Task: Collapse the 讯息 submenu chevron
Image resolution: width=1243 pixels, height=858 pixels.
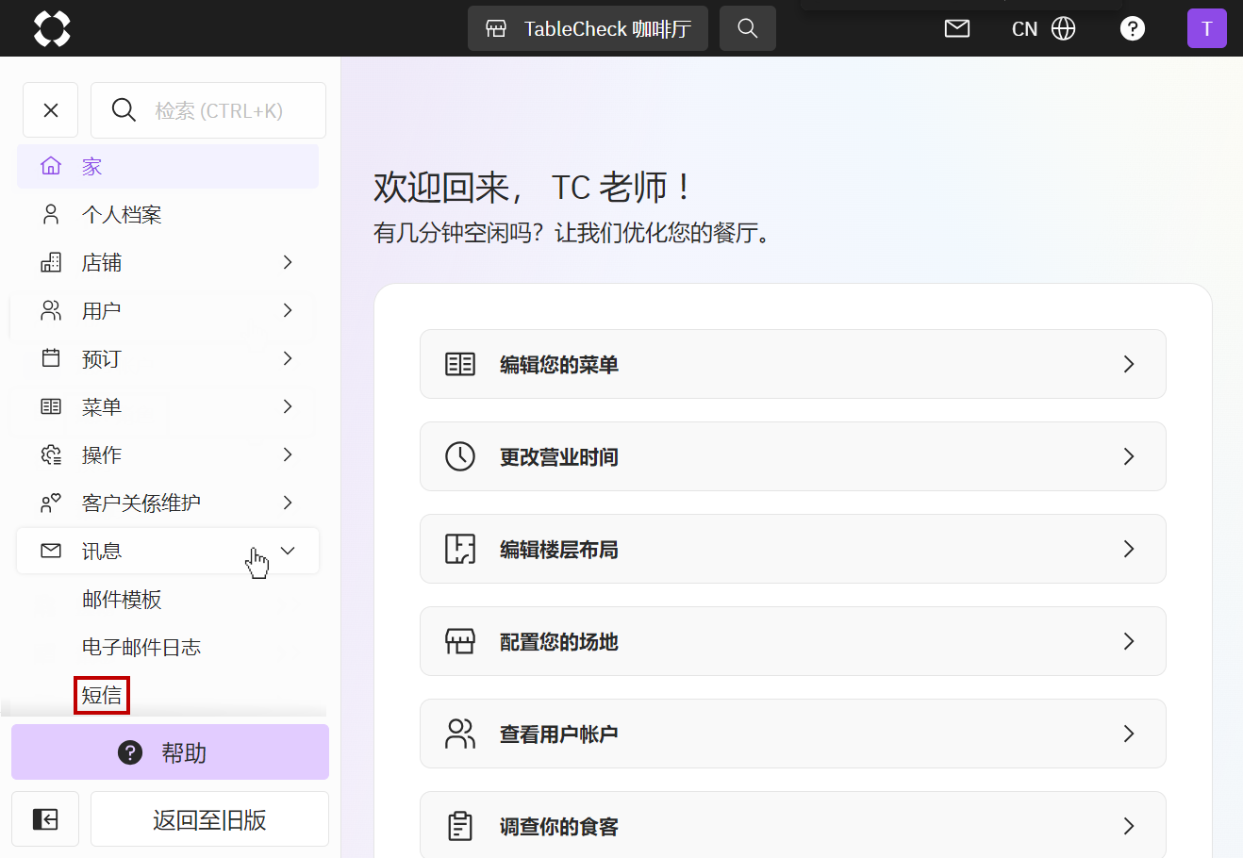Action: click(288, 551)
